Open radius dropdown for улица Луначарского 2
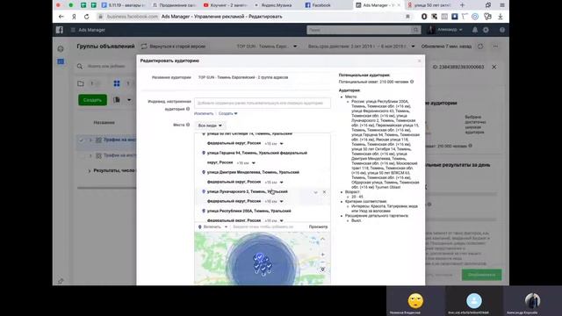This screenshot has height=316, width=562. (274, 201)
